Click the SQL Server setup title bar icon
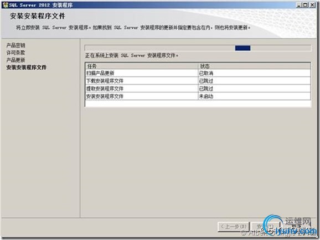Image resolution: width=320 pixels, height=240 pixels. pyautogui.click(x=5, y=5)
